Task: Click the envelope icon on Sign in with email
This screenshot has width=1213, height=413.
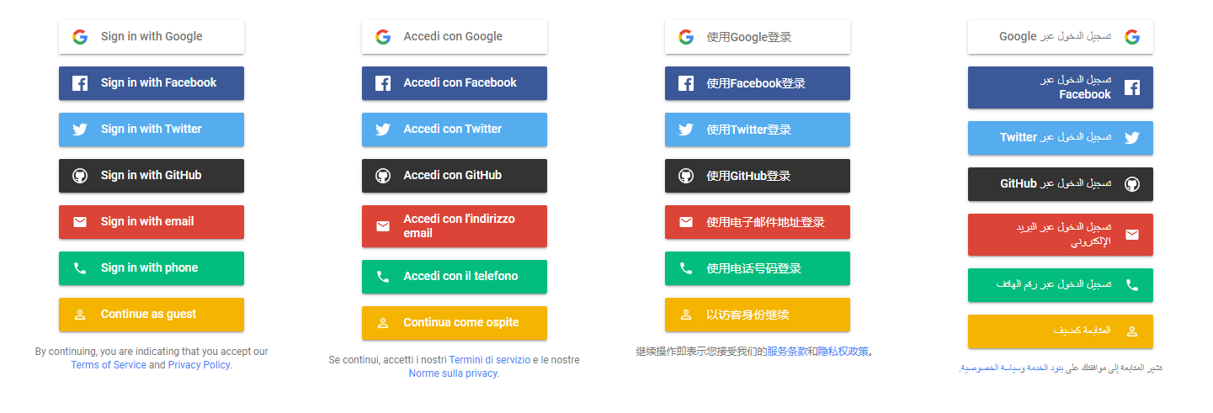Action: (80, 222)
